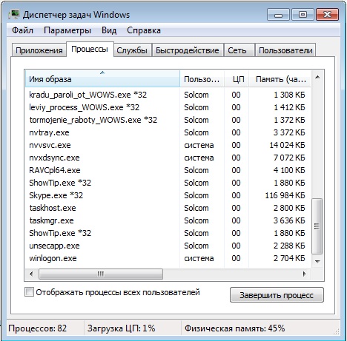Maximize the Task Manager window
The height and width of the screenshot is (341, 347).
pyautogui.click(x=303, y=15)
